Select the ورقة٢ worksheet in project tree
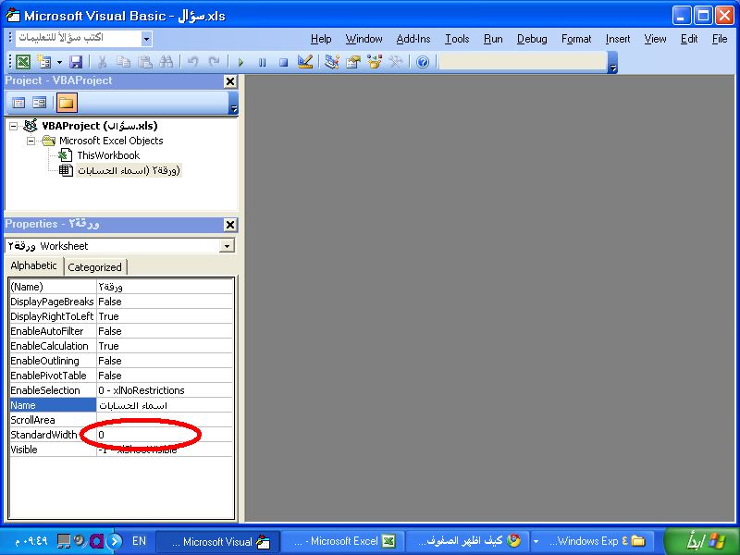Image resolution: width=740 pixels, height=555 pixels. coord(129,170)
